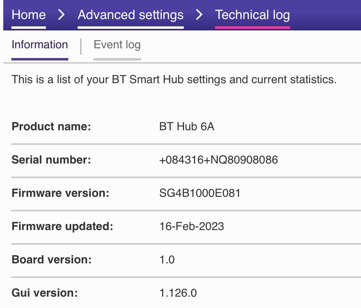361x308 pixels.
Task: Go to the Home breadcrumb link
Action: point(28,15)
